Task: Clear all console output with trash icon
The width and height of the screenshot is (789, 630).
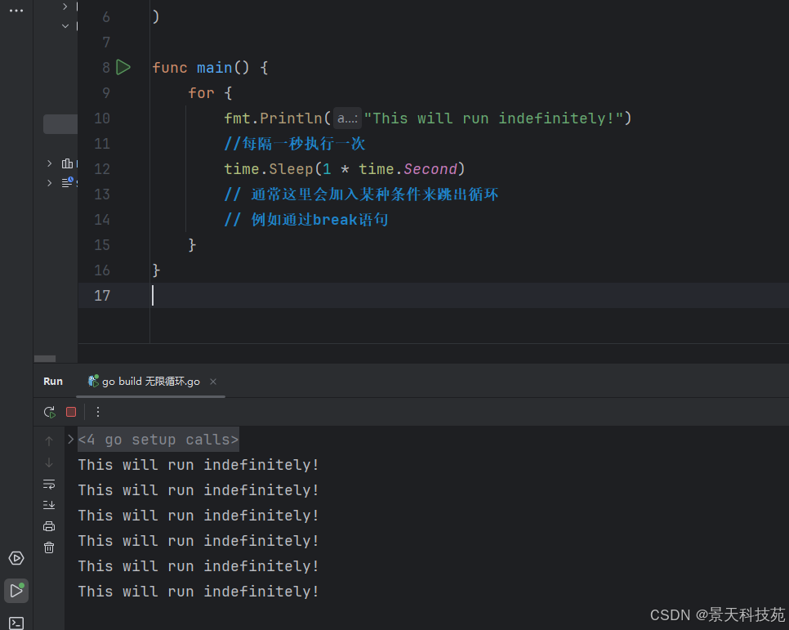Action: (x=49, y=547)
